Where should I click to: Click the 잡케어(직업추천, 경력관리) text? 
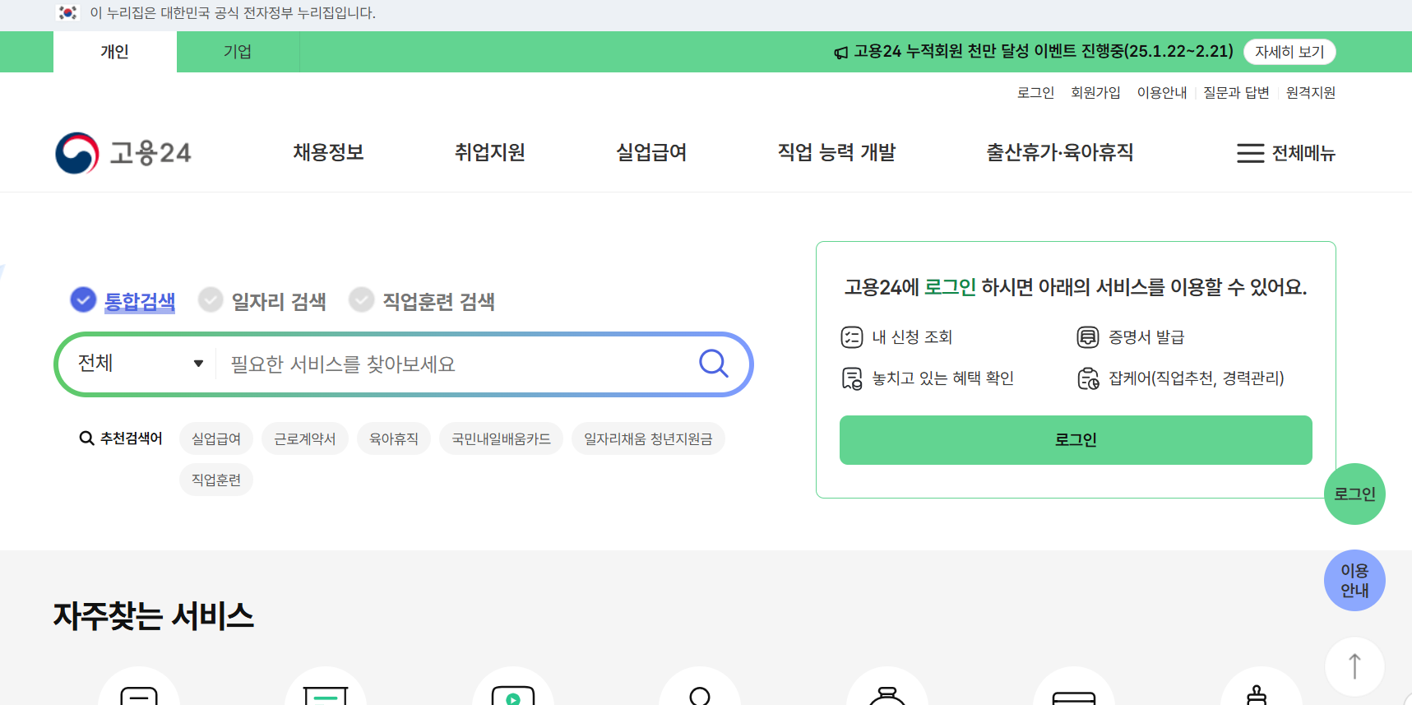point(1197,378)
